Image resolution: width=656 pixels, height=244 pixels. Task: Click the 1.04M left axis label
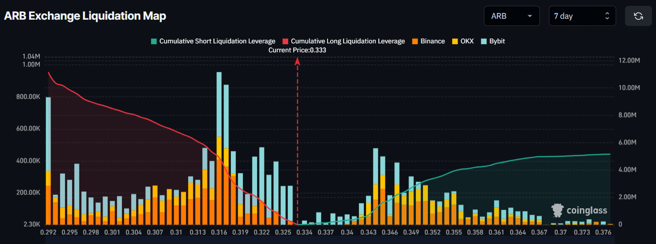point(31,56)
